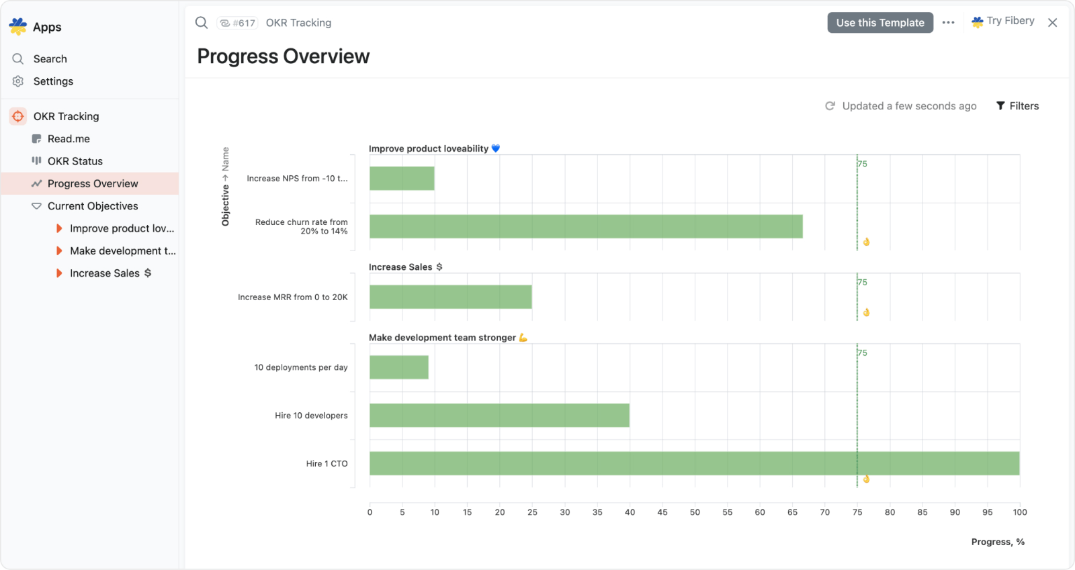
Task: Click the #617 link badge
Action: pyautogui.click(x=238, y=23)
